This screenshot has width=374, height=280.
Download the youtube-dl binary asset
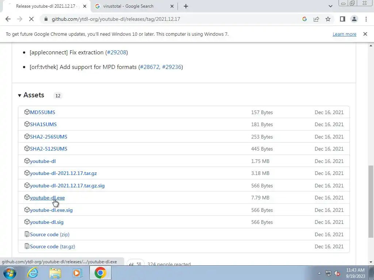[x=43, y=161]
